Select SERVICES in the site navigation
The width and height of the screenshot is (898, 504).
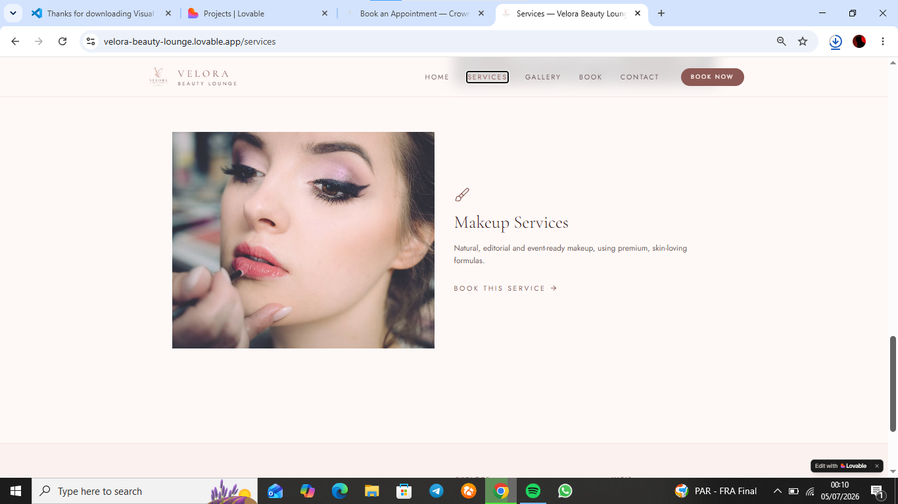coord(487,77)
